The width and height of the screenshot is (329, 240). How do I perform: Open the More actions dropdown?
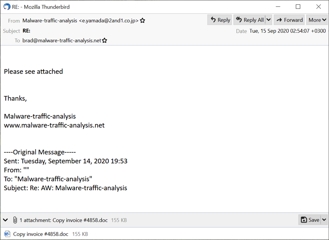317,20
